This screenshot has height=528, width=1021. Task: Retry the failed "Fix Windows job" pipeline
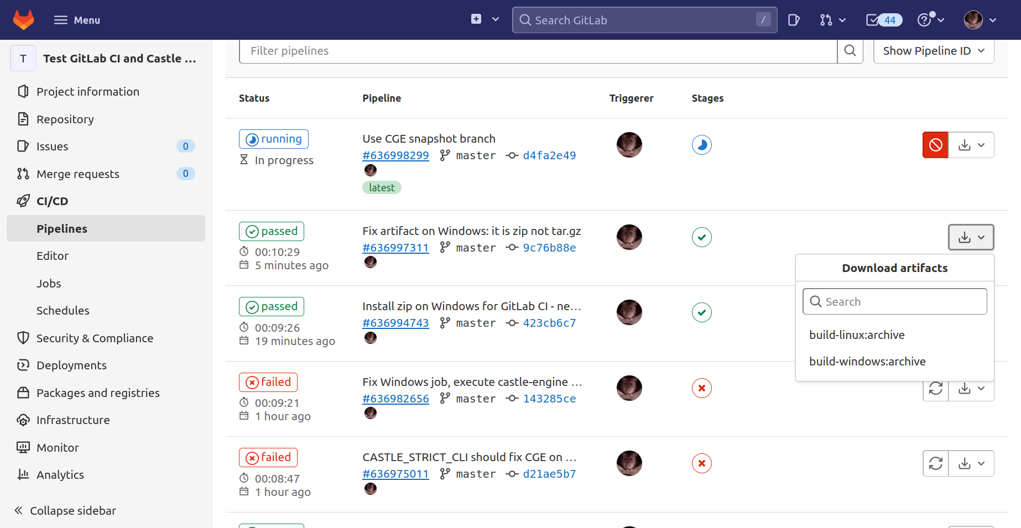pos(935,389)
